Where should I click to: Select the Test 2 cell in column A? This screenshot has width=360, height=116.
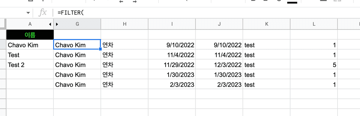(x=30, y=65)
